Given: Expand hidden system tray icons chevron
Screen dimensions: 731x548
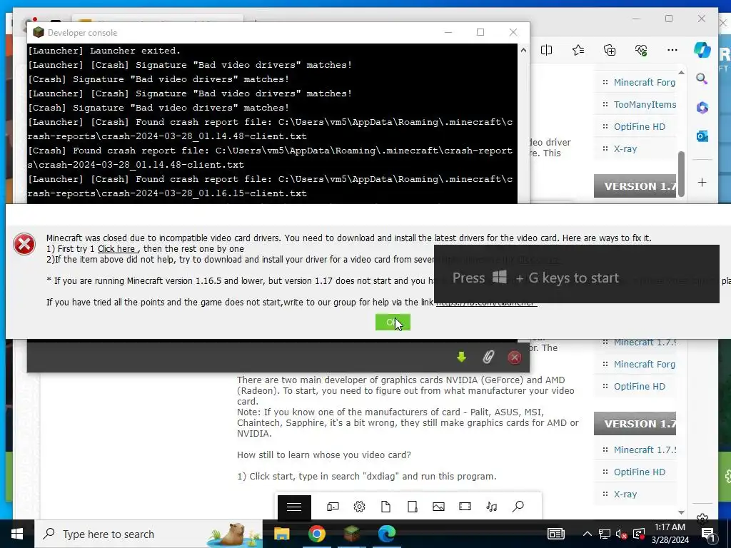Looking at the screenshot, I should [588, 534].
